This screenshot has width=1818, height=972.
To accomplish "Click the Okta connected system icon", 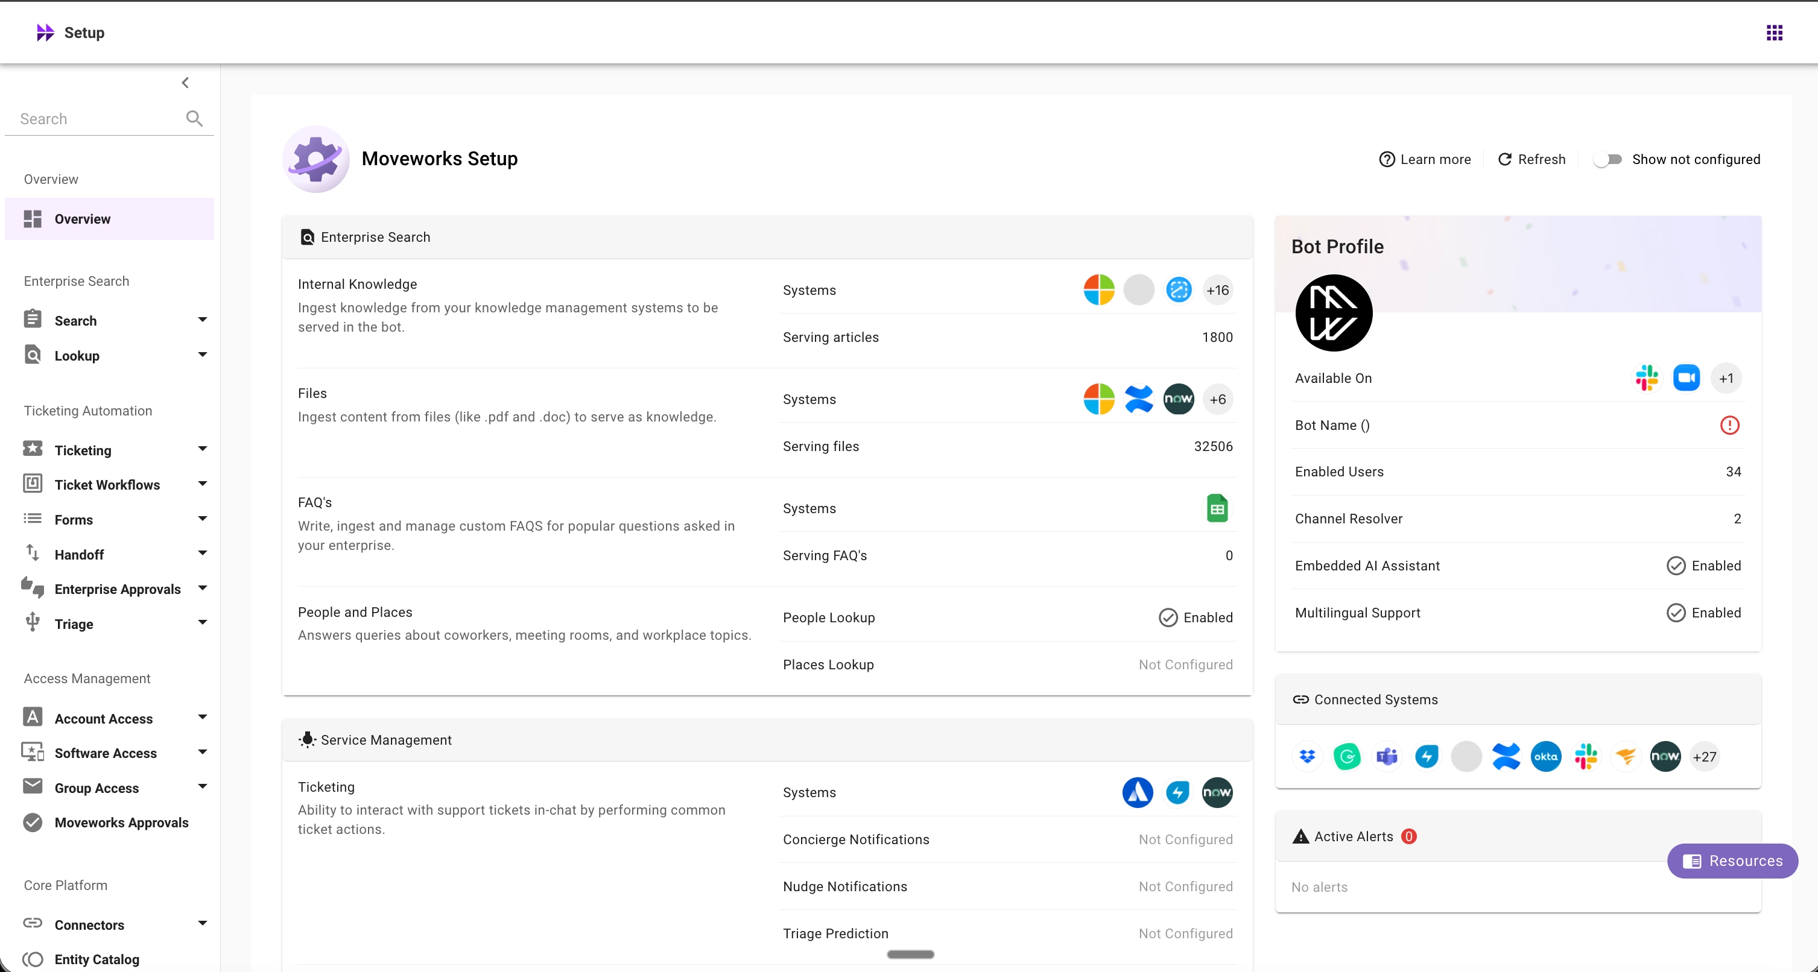I will pos(1545,756).
